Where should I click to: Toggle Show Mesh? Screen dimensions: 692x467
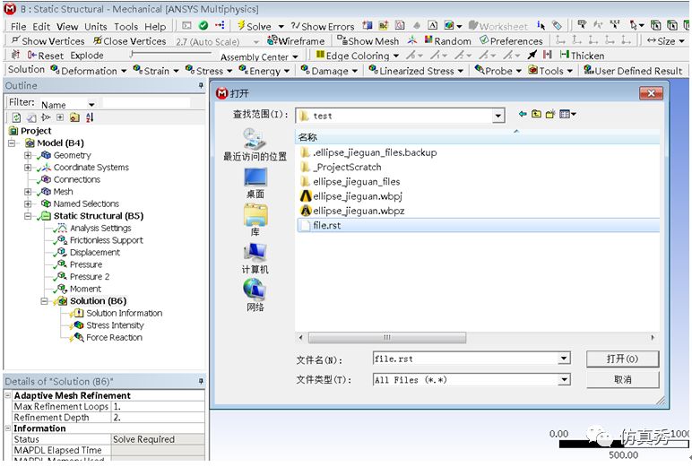click(368, 41)
